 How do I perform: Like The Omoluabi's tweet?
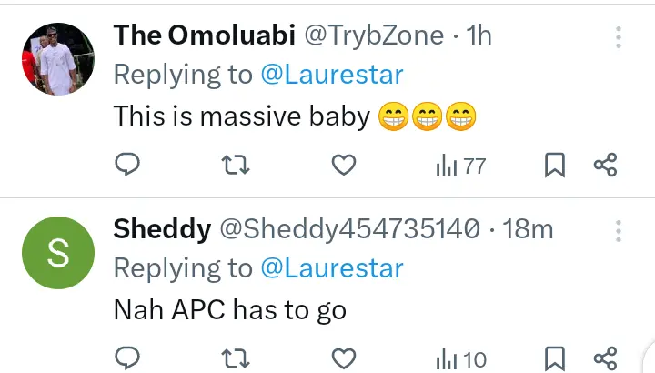(342, 165)
